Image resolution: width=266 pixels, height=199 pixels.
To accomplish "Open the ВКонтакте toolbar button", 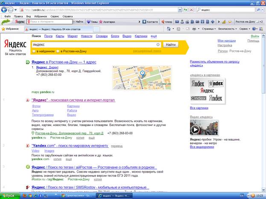I will tap(150, 22).
